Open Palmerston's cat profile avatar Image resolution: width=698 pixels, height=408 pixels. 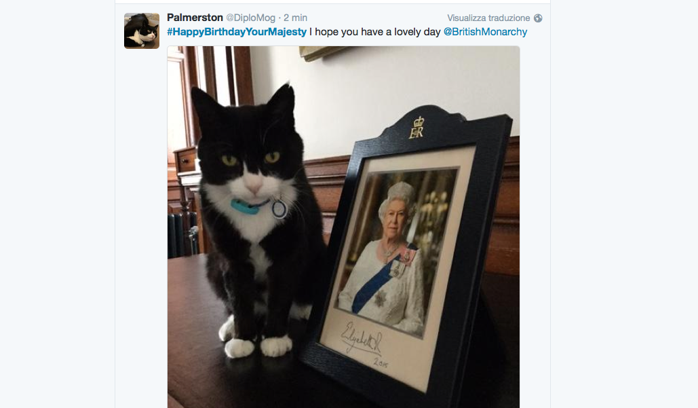[142, 31]
